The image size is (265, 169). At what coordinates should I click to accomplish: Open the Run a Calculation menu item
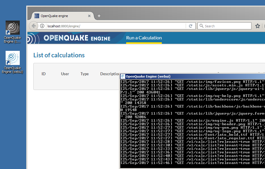(144, 38)
